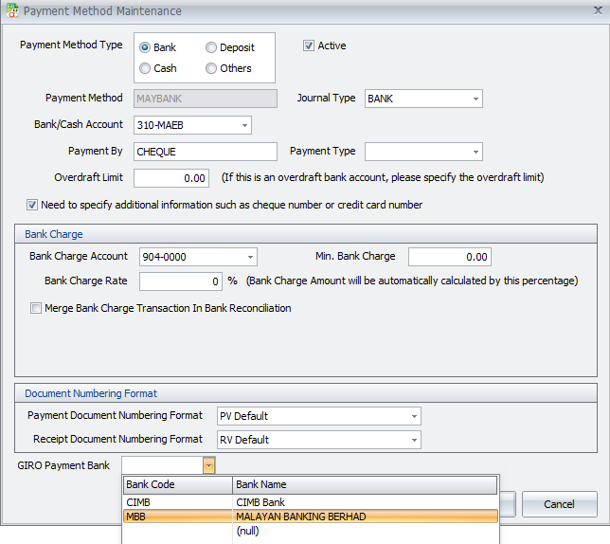Click the Bank Charge Rate input field
Screen dimensions: 610x544
coord(181,281)
